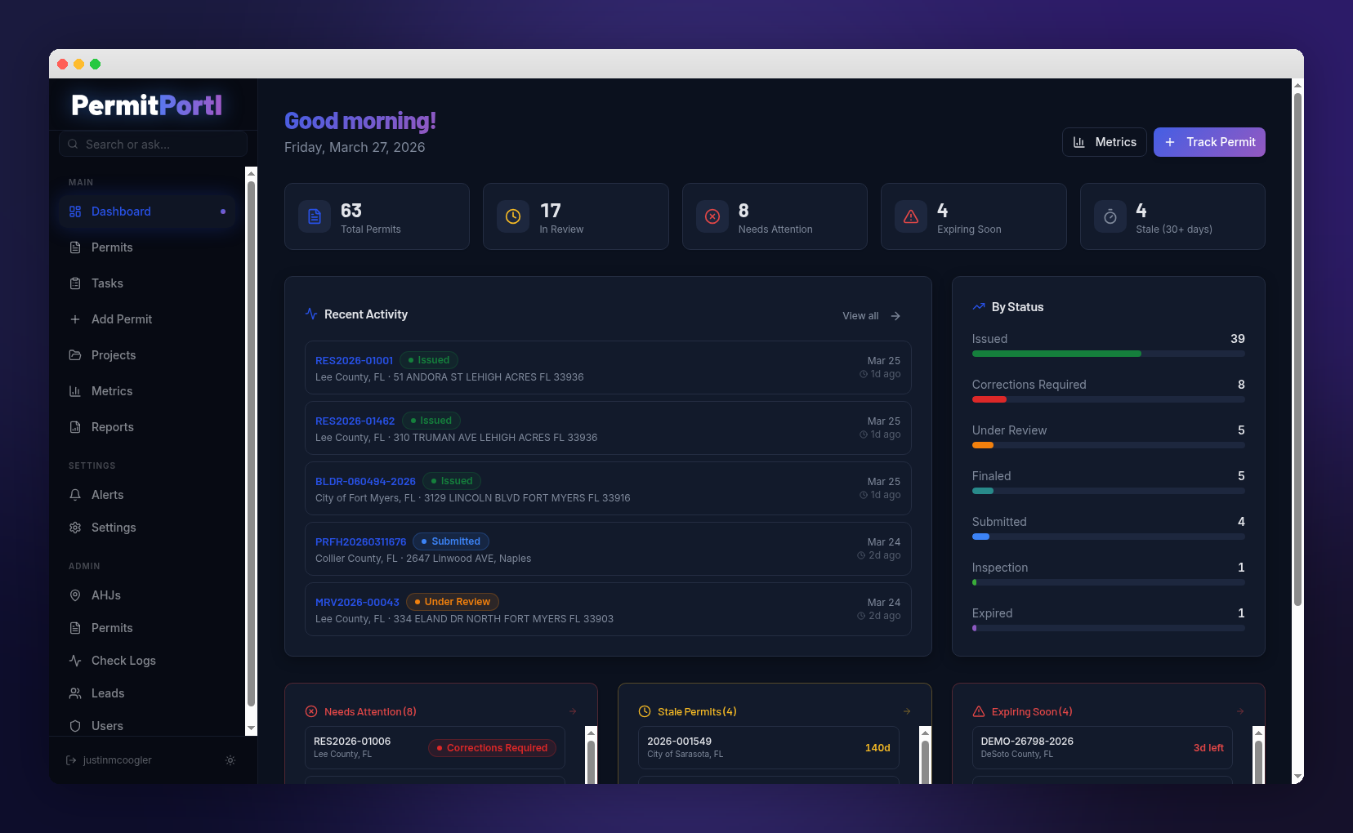The image size is (1353, 833).
Task: Open permit MRV2026-00043
Action: coord(608,609)
